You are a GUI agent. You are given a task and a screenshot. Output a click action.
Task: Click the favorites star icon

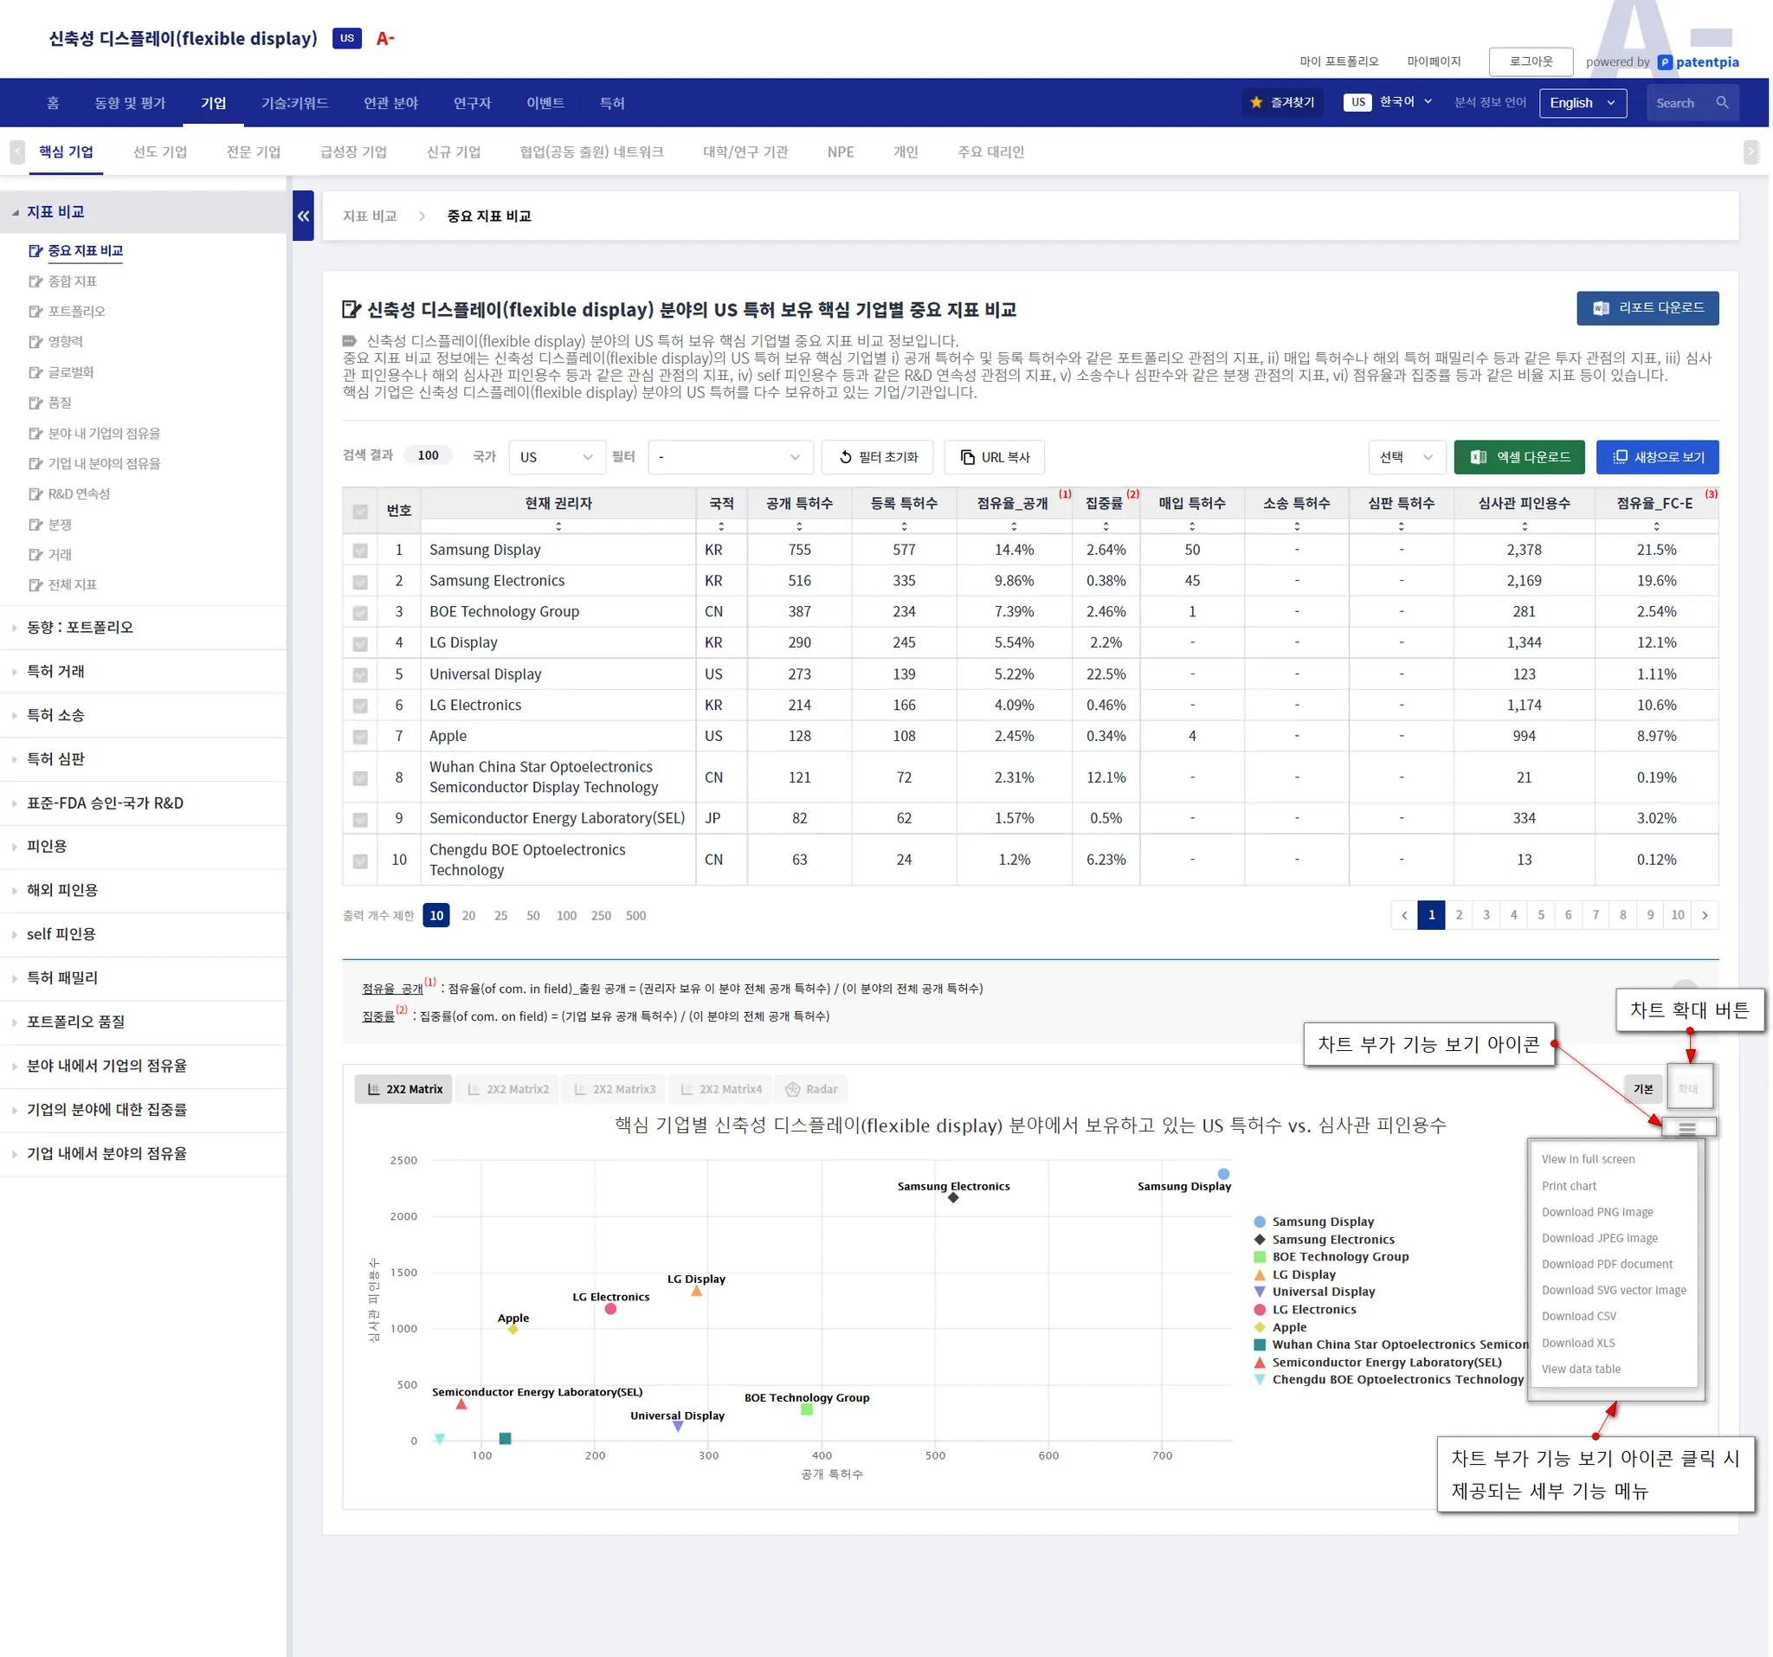click(x=1257, y=102)
